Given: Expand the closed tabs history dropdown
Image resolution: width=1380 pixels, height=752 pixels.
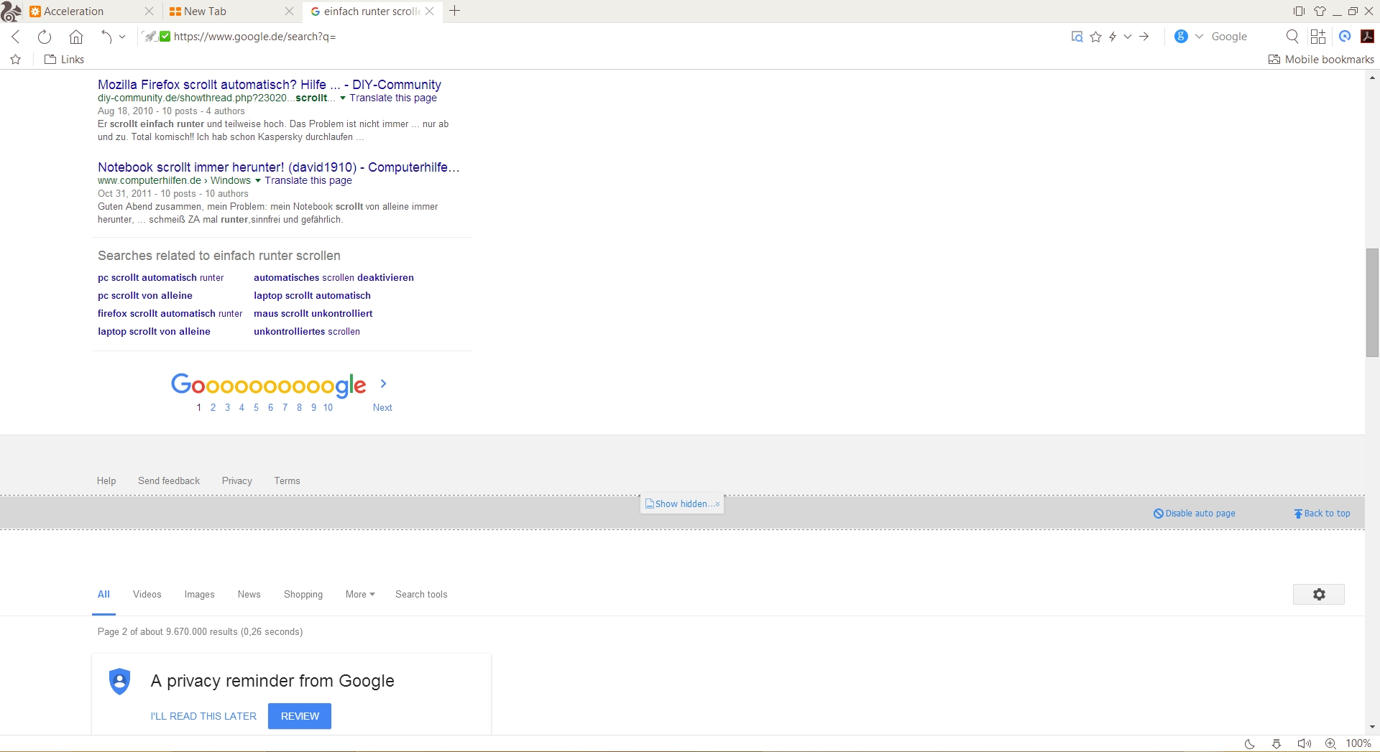Looking at the screenshot, I should (x=122, y=37).
